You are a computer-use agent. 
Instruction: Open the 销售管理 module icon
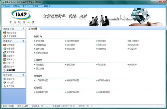(4, 48)
